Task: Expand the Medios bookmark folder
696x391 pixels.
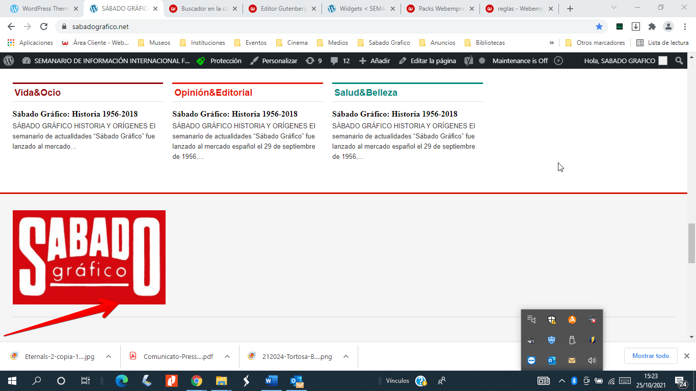Action: pyautogui.click(x=332, y=43)
